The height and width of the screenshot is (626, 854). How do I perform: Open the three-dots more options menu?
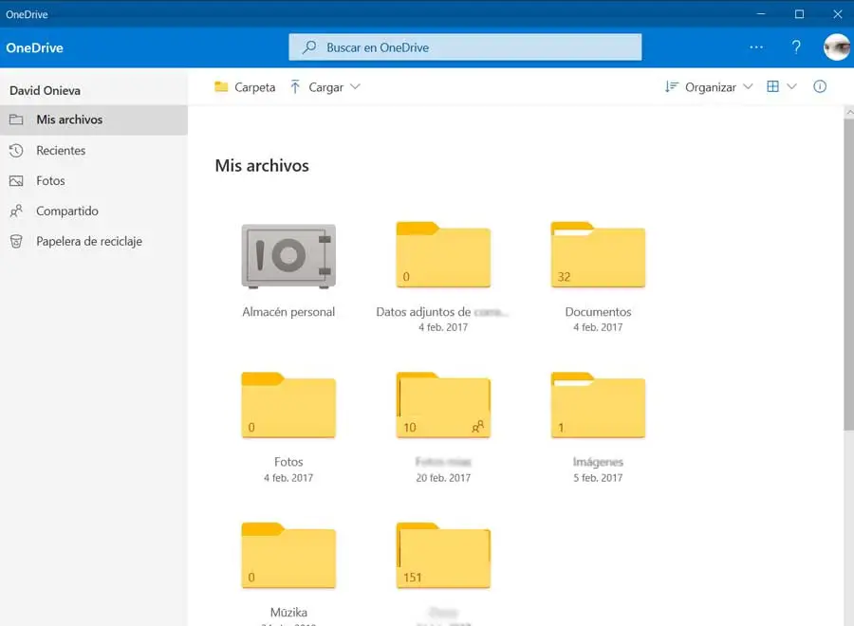(x=756, y=47)
